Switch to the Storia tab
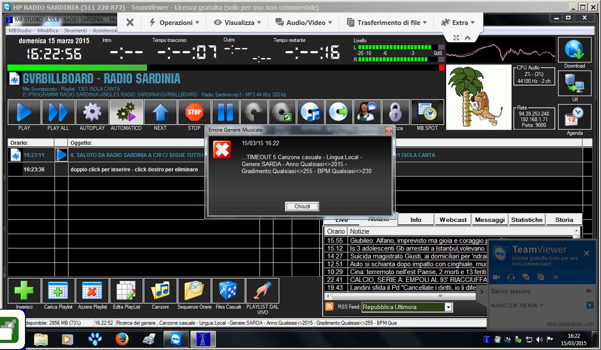Viewport: 601px width, 350px height. [564, 220]
